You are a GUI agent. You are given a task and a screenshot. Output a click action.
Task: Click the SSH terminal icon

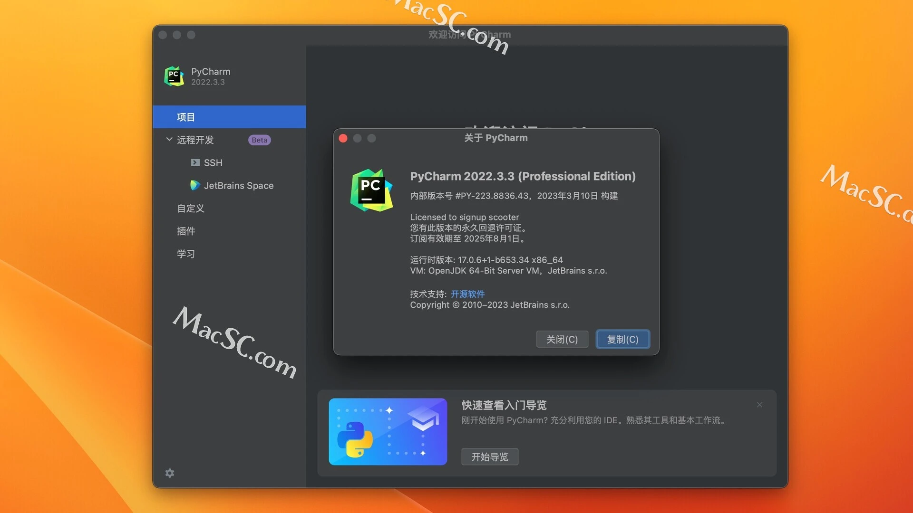pyautogui.click(x=195, y=162)
